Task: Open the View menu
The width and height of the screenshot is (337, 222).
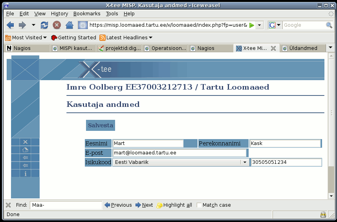Action: [x=40, y=14]
